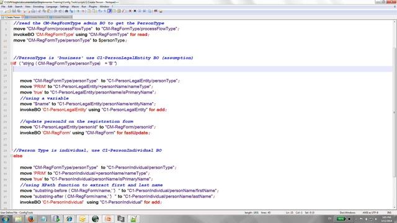Screen dimensions: 397x223
Task: Open Firefox from the taskbar
Action: 31,219
